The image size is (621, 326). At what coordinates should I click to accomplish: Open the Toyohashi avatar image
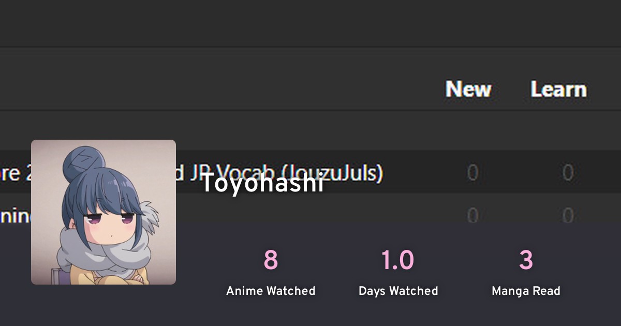pyautogui.click(x=103, y=212)
